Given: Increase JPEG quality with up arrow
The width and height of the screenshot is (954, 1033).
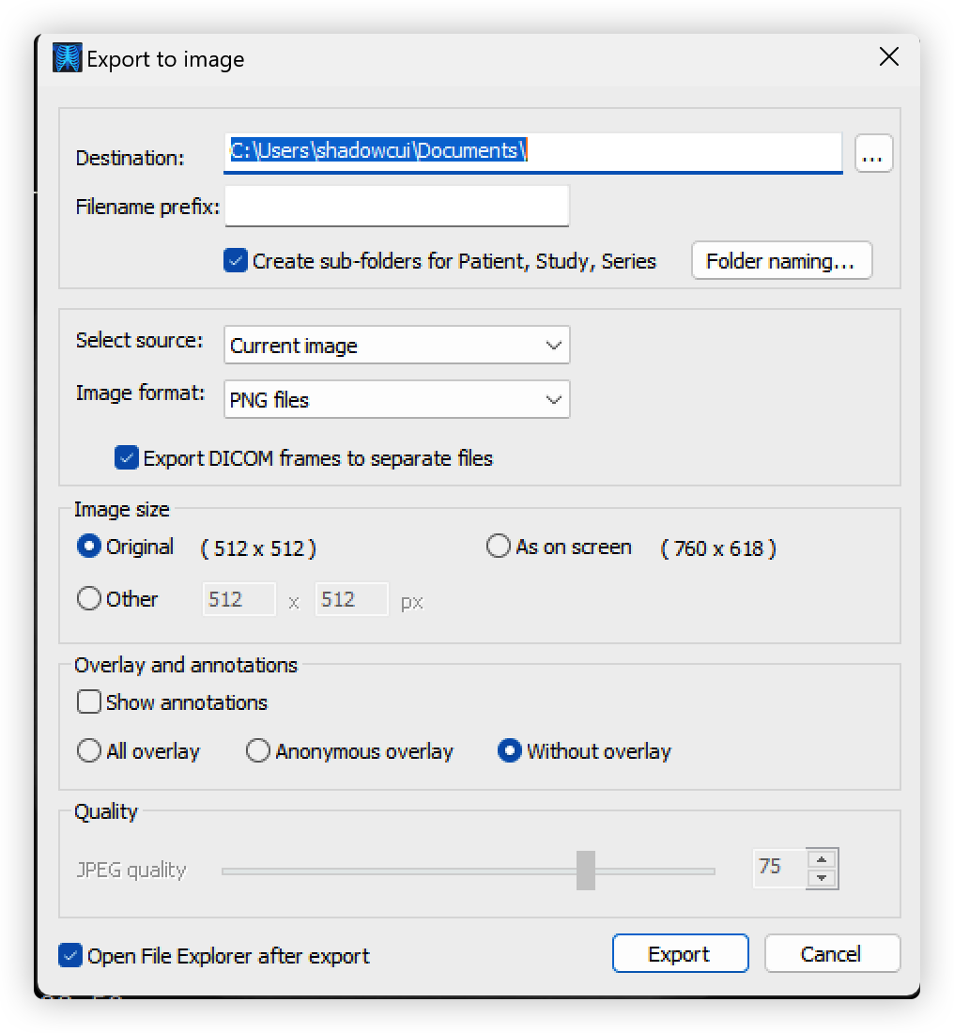Looking at the screenshot, I should pyautogui.click(x=821, y=859).
